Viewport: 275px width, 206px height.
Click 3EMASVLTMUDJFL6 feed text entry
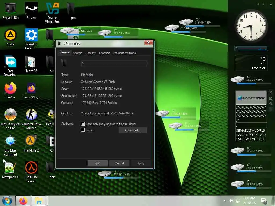(x=251, y=135)
